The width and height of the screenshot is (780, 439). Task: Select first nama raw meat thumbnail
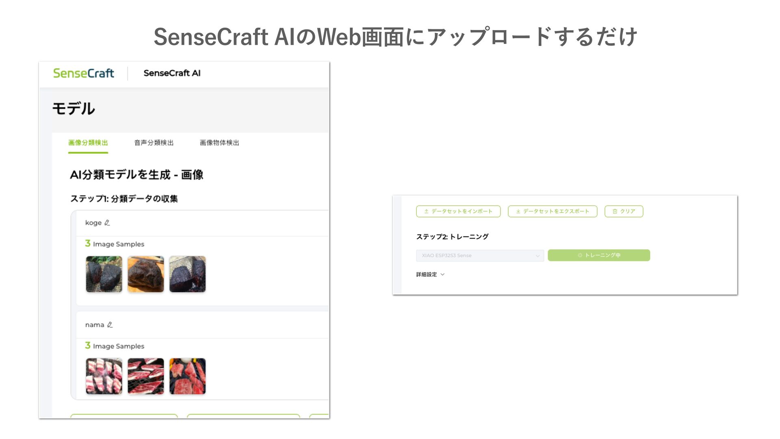104,376
